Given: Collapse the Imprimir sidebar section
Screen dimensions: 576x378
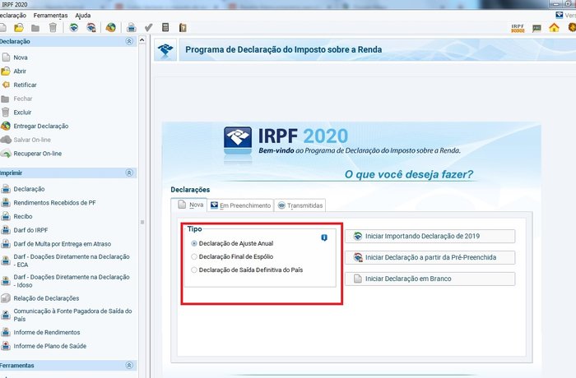Looking at the screenshot, I should [129, 173].
